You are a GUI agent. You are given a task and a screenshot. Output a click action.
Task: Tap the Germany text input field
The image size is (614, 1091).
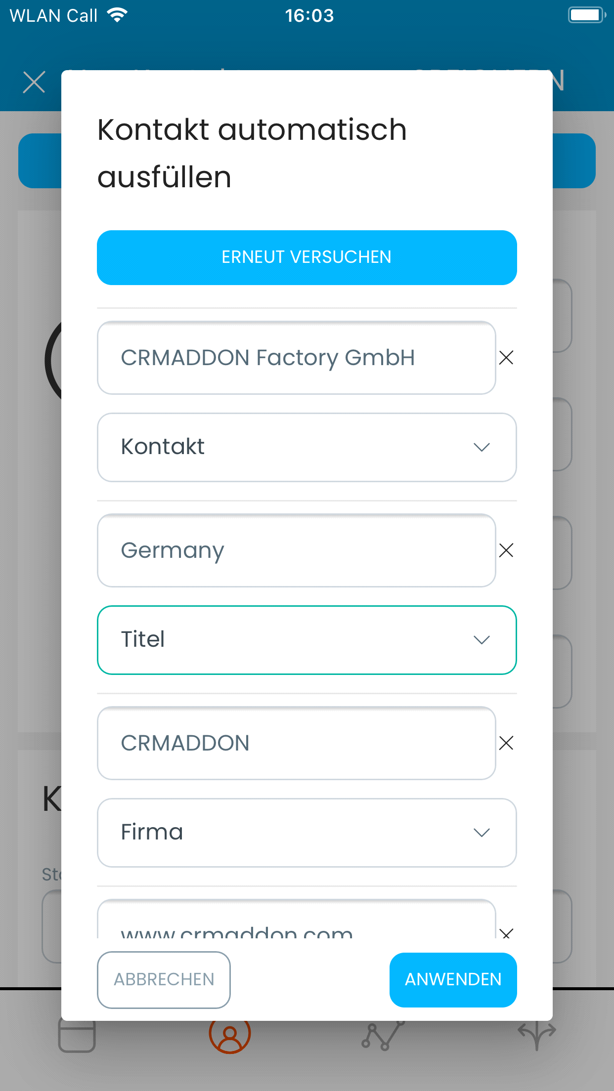tap(297, 550)
